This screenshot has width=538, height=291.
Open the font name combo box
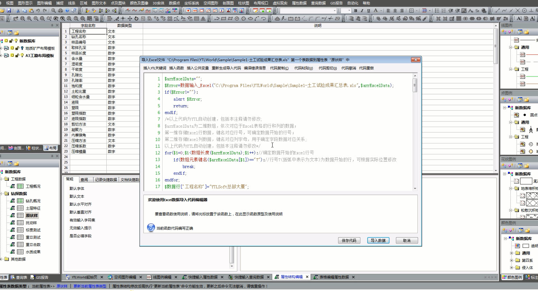308,11
